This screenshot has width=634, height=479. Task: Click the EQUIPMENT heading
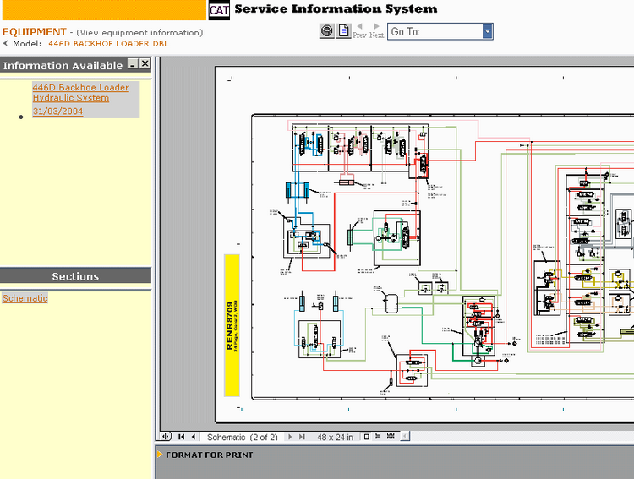[35, 32]
